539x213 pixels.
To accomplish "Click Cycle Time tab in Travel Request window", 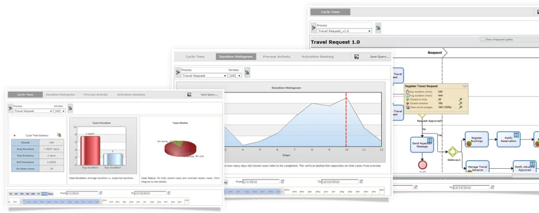I will click(x=330, y=12).
